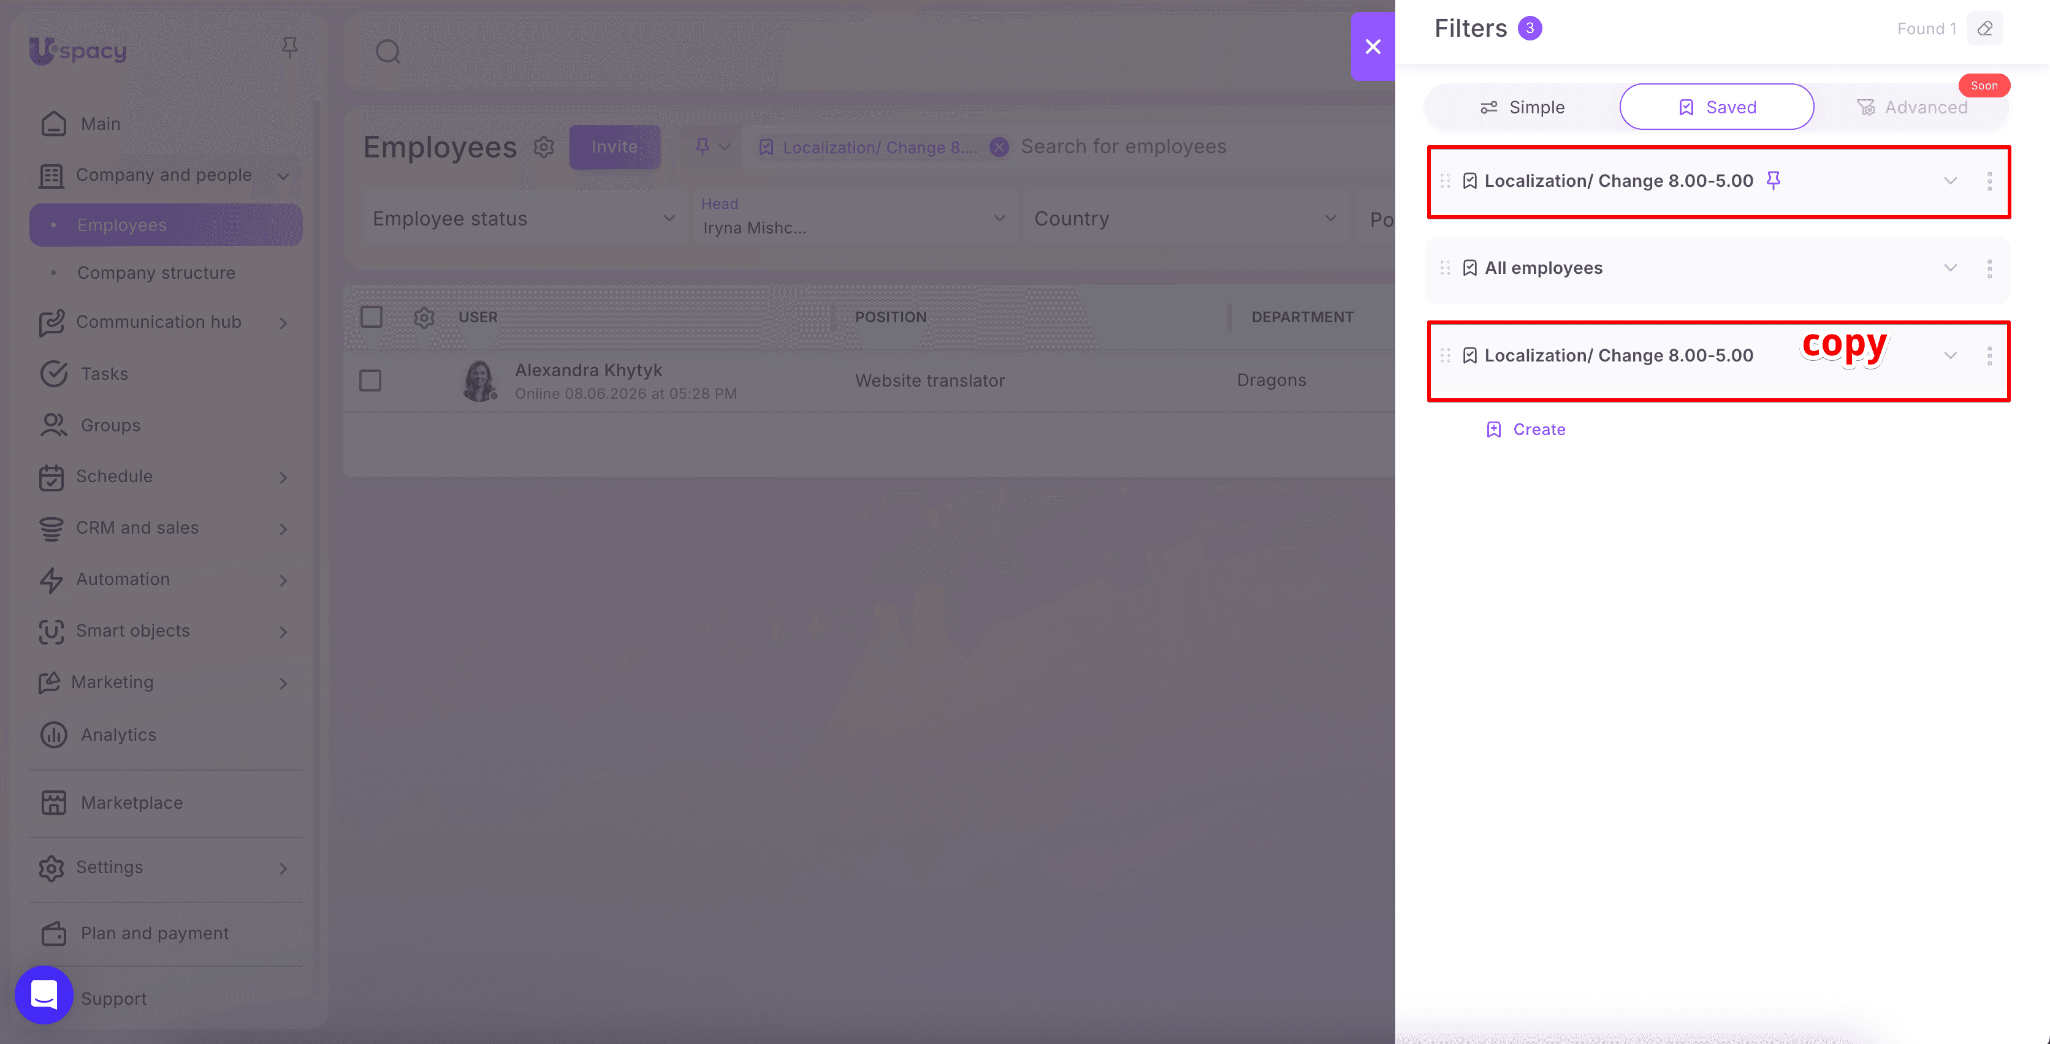Open Plan and payment in sidebar
Viewport: 2050px width, 1044px height.
[x=154, y=932]
